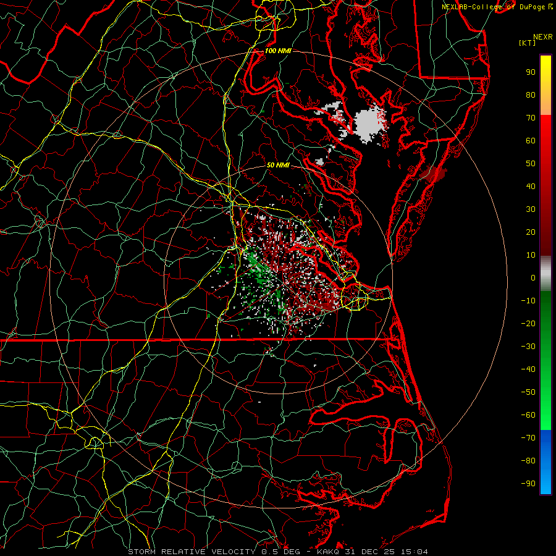Image resolution: width=556 pixels, height=556 pixels.
Task: Select the -10 value on velocity scale
Action: 528,301
